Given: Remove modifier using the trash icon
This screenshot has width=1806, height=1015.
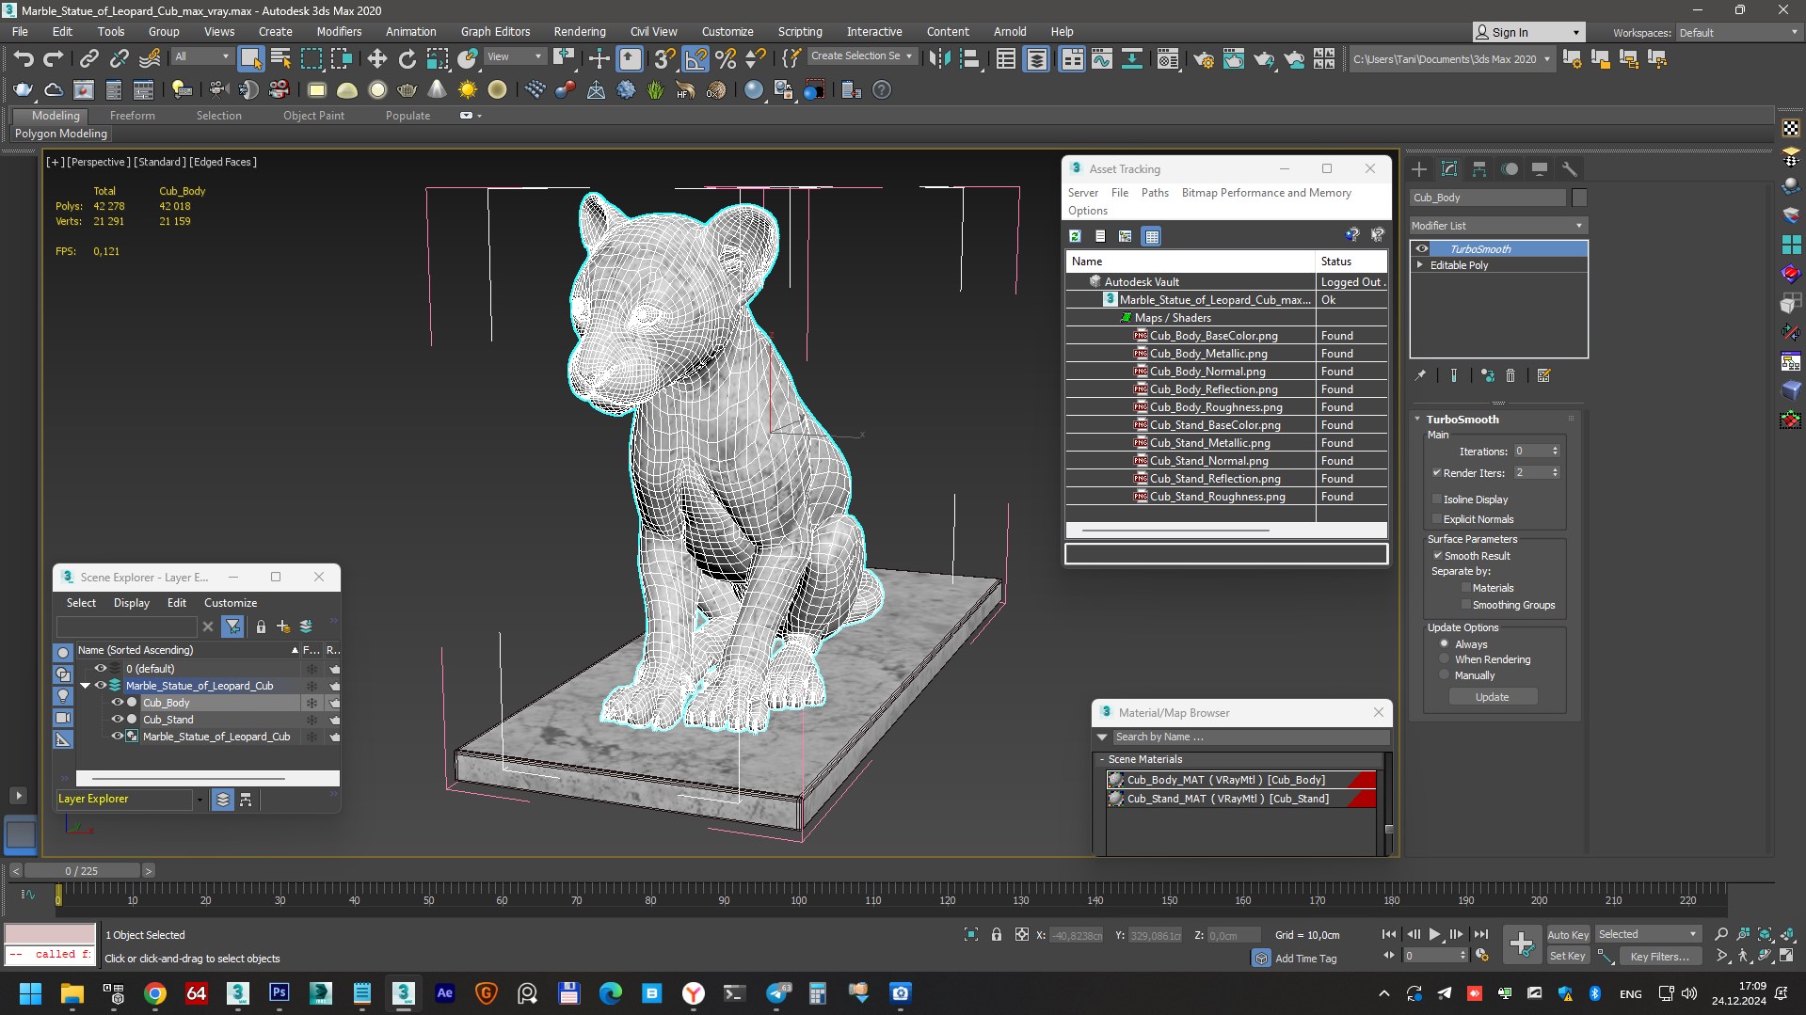Looking at the screenshot, I should click(1510, 375).
